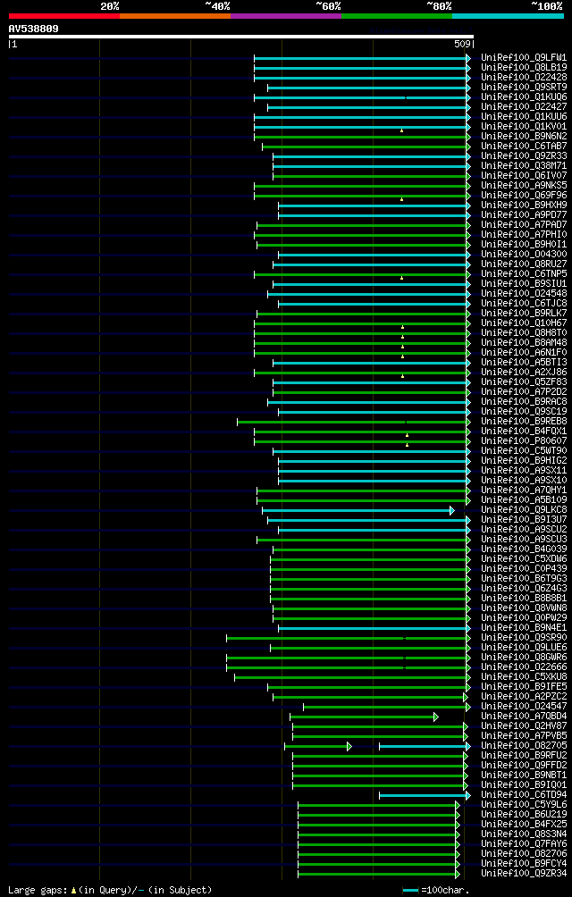
Task: Click the UniRef100_Q9SR90 label
Action: pos(524,637)
